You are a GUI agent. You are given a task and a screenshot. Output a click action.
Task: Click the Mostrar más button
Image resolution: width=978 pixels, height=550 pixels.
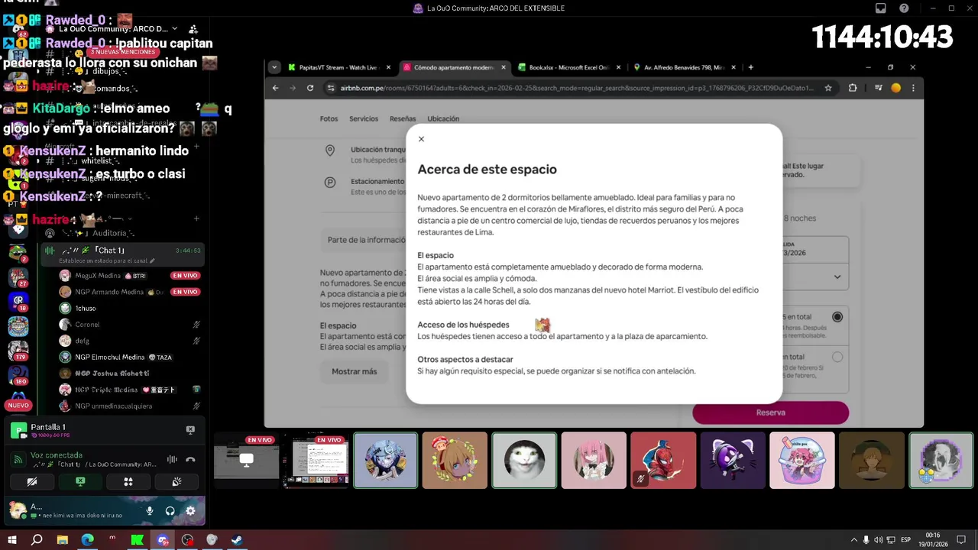354,371
